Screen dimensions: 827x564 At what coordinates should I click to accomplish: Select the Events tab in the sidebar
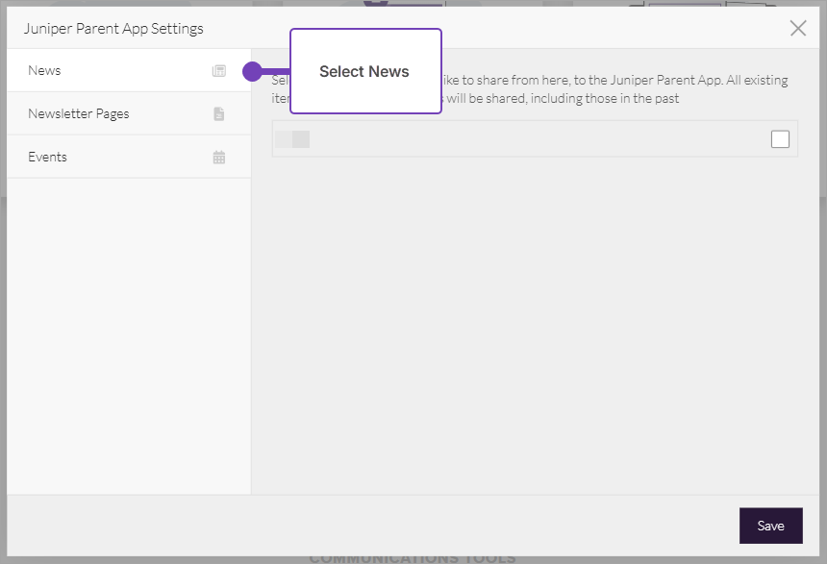click(48, 158)
